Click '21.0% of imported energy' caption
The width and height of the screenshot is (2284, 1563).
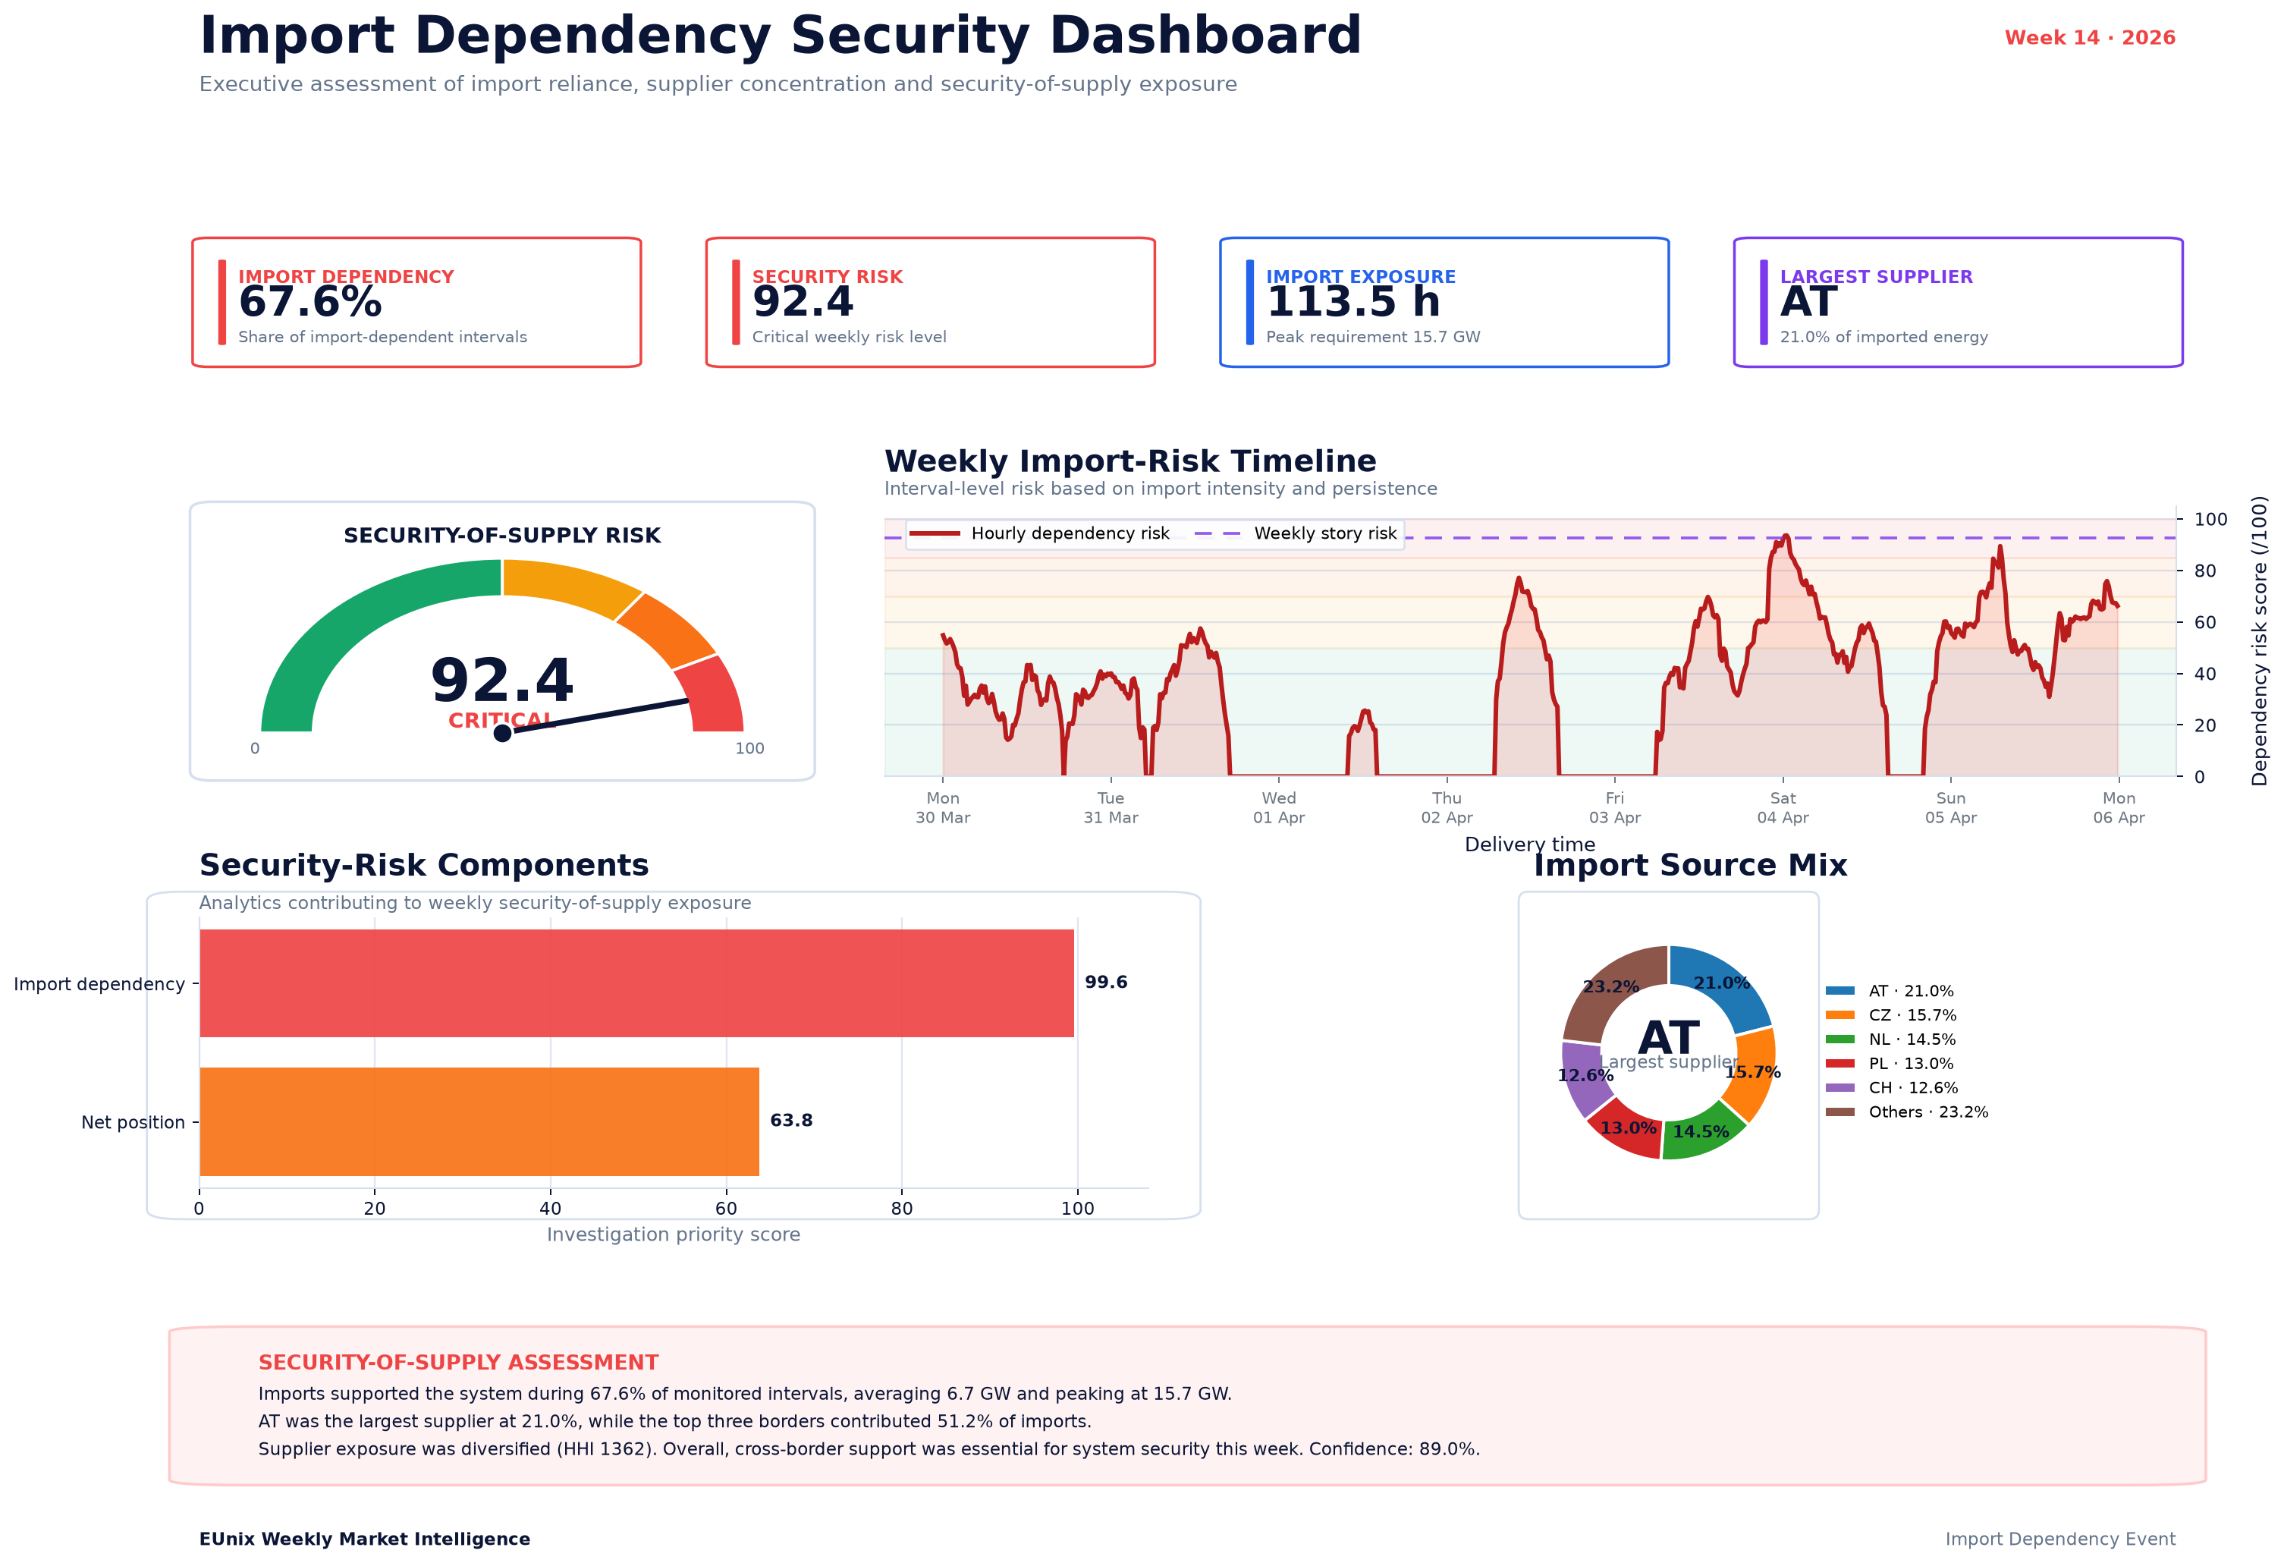click(1884, 337)
